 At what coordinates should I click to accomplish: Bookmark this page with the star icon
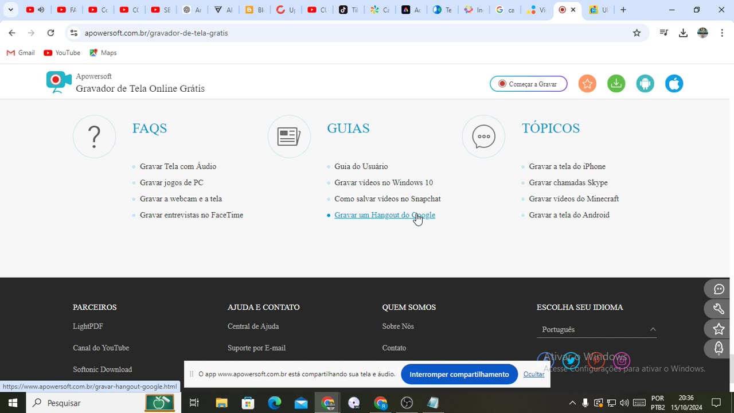click(x=637, y=33)
